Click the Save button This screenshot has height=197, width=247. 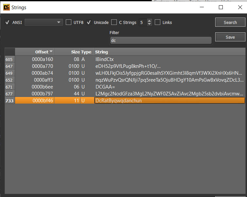[230, 37]
